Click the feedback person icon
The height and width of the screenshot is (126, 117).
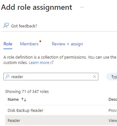point(6,26)
